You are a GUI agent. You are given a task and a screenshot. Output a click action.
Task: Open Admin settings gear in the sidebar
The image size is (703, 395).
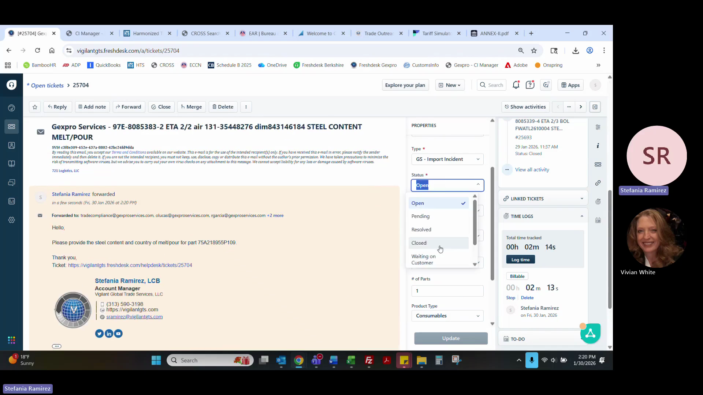(11, 220)
